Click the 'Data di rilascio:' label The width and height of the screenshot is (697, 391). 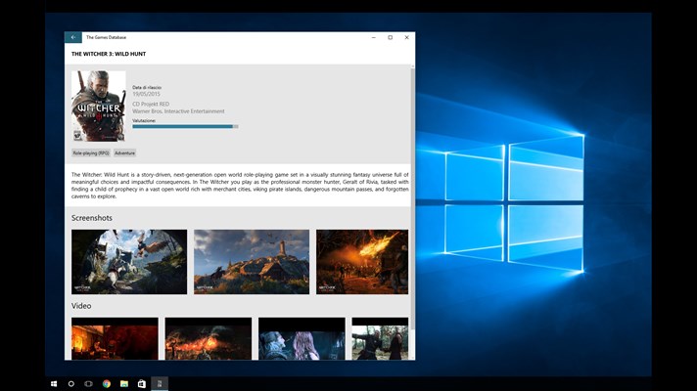147,87
